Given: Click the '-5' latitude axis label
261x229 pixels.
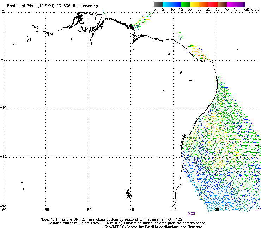Looking at the screenshot, I should (3, 59).
